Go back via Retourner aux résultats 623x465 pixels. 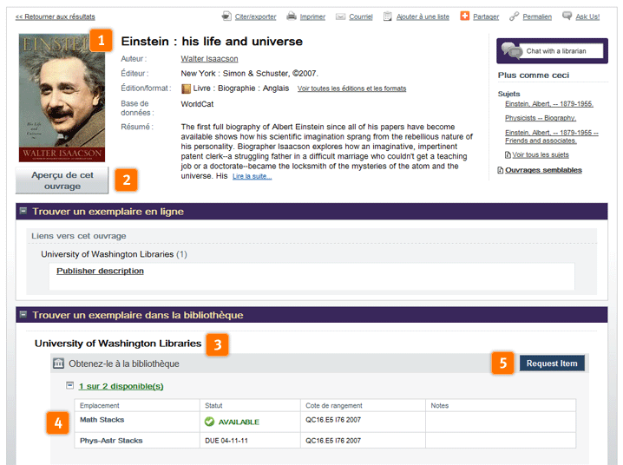pos(56,16)
